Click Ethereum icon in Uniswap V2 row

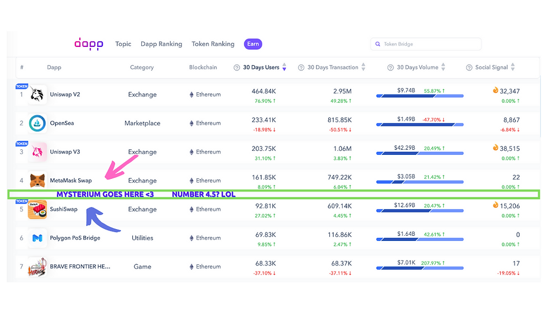tap(191, 94)
